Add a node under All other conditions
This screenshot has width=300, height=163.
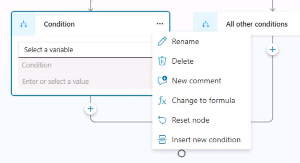click(272, 49)
